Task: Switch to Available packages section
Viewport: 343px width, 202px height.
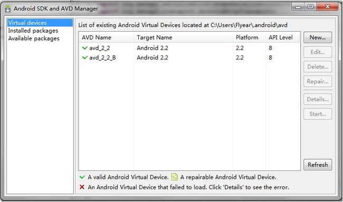Action: click(34, 39)
